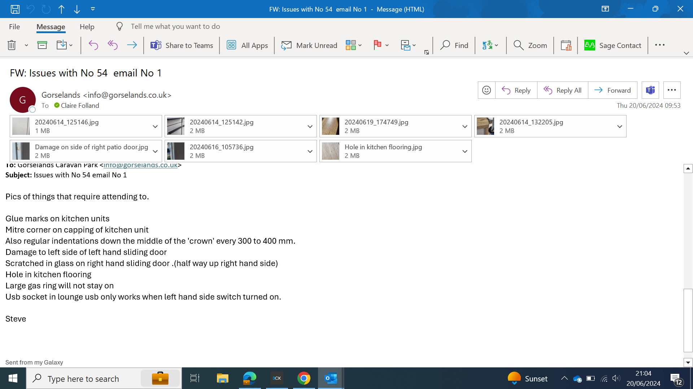693x389 pixels.
Task: Expand dropdown for 20240614_125146.jpg attachment
Action: coord(155,126)
